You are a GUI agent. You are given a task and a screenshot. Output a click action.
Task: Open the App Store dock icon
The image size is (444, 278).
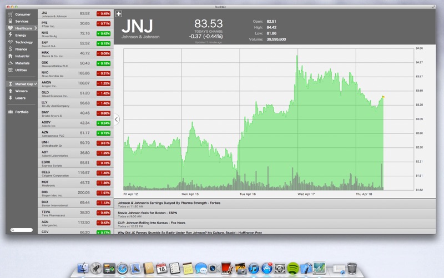click(x=266, y=268)
